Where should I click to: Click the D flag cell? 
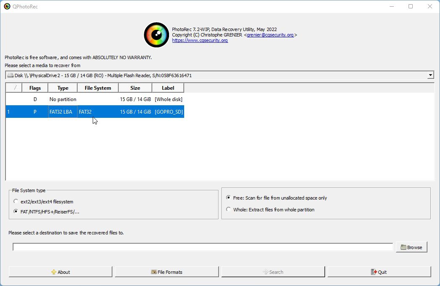click(x=35, y=99)
